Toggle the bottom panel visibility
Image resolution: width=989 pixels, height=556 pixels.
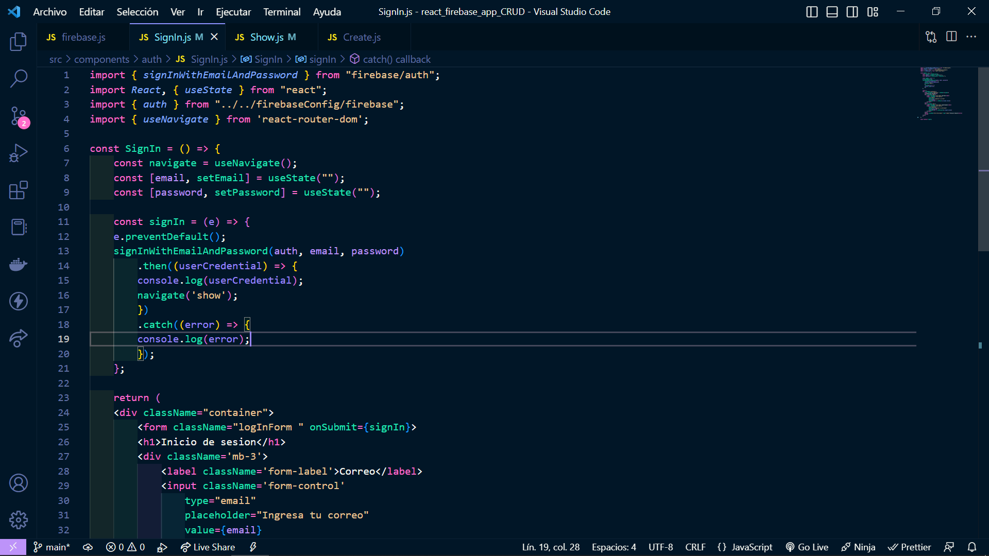[x=832, y=12]
